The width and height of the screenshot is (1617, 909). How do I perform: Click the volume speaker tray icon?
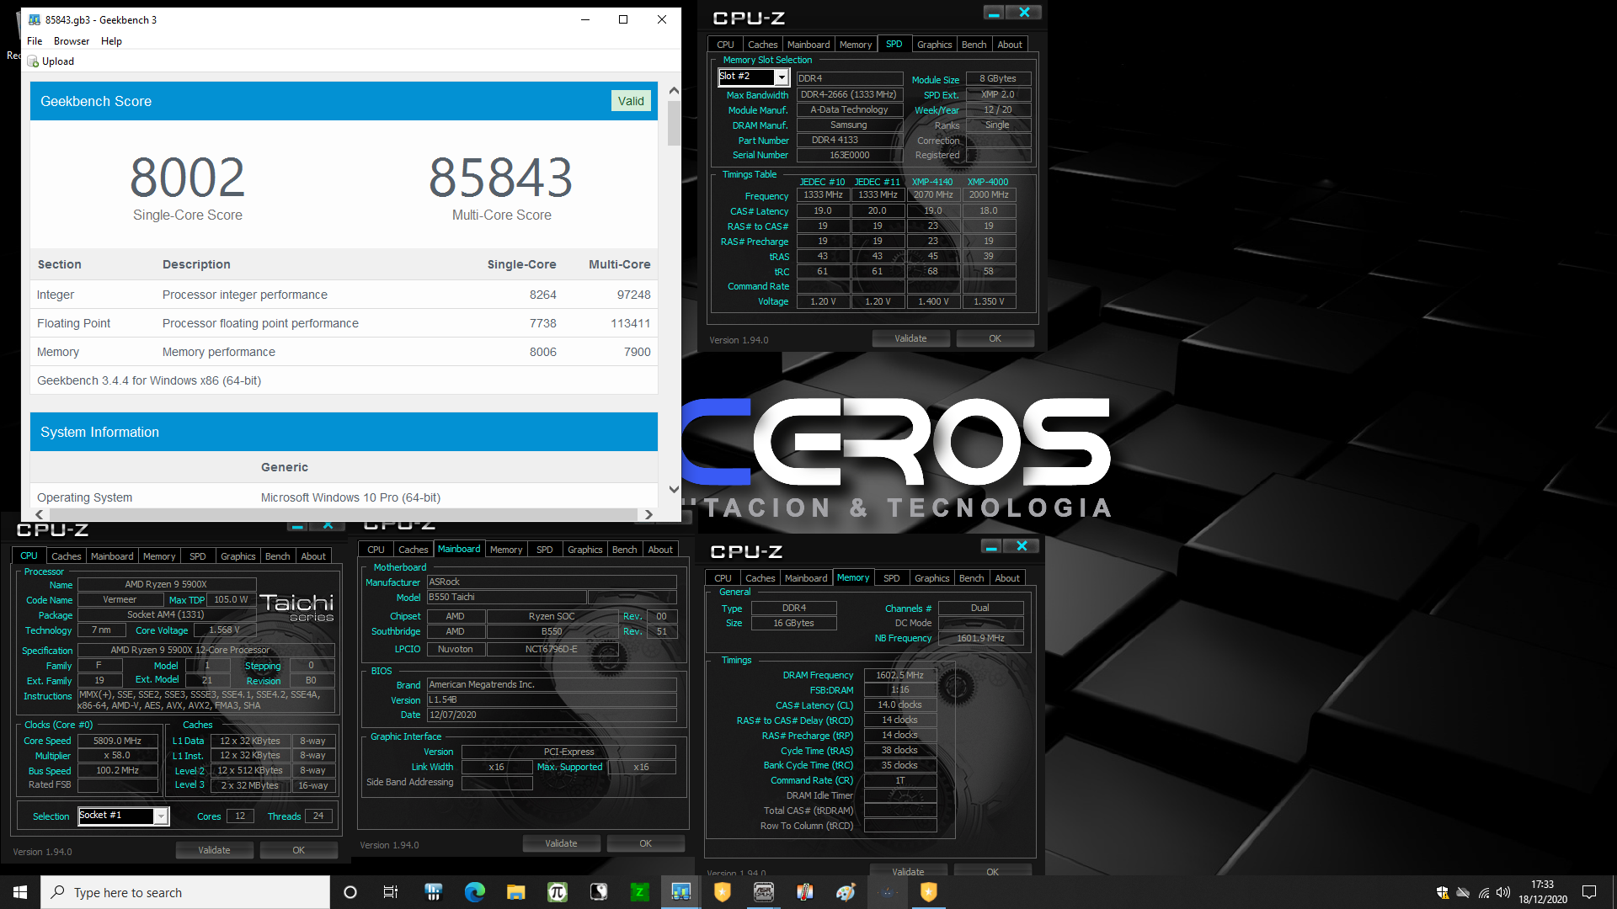[1503, 892]
